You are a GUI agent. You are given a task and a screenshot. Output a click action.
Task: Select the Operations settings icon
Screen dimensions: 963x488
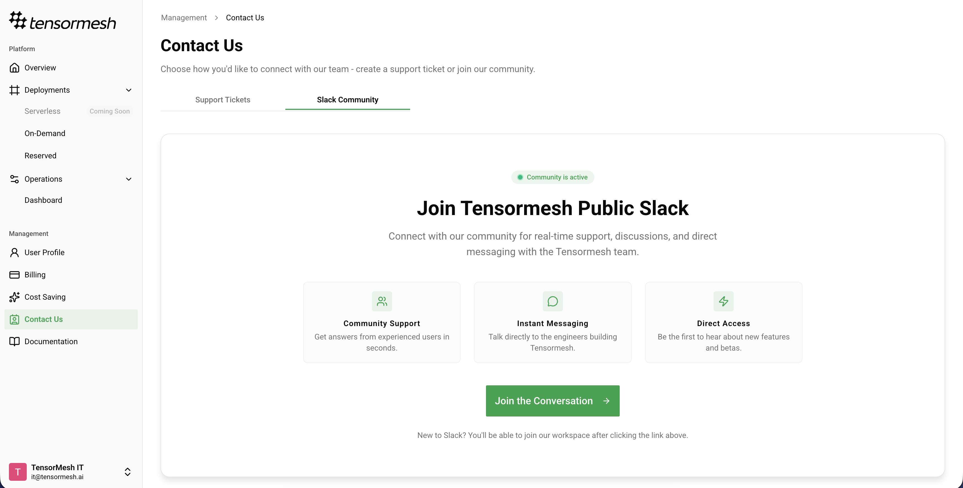tap(14, 179)
